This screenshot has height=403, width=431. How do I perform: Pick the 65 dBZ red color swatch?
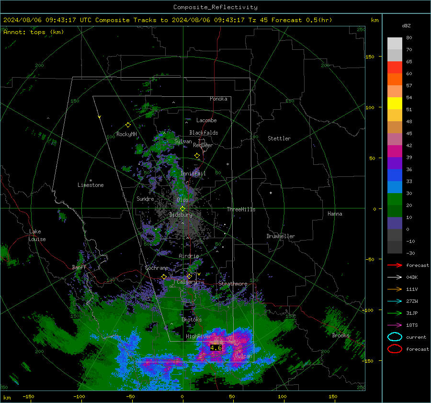coord(395,68)
